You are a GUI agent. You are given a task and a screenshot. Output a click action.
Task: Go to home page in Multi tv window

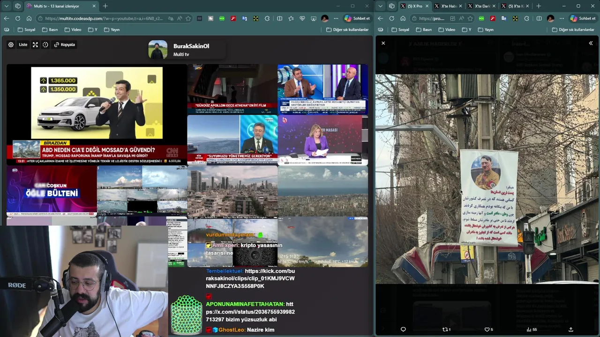[x=29, y=18]
